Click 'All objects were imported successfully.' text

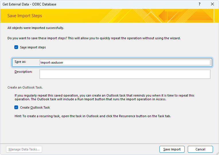point(36,28)
